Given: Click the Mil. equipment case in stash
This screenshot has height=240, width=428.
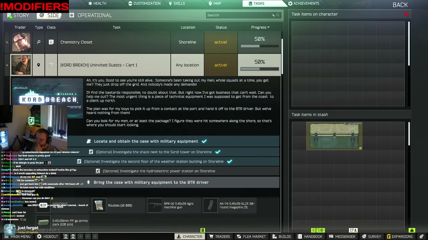Looking at the screenshot, I should coord(334,136).
